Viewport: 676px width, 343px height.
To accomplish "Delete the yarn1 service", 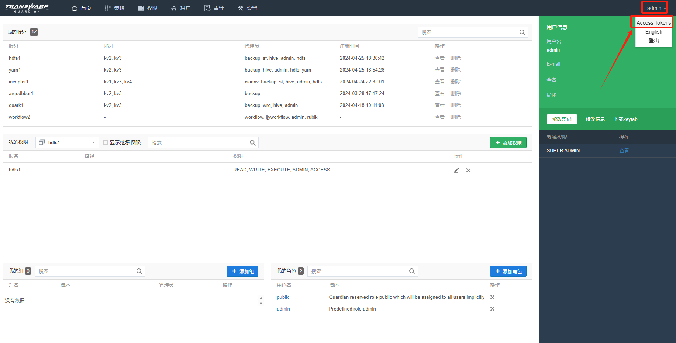I will [x=456, y=70].
